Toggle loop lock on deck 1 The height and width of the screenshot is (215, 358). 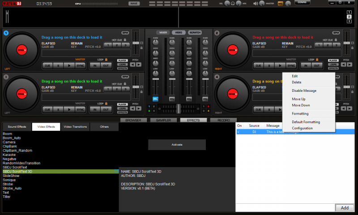pos(106,60)
